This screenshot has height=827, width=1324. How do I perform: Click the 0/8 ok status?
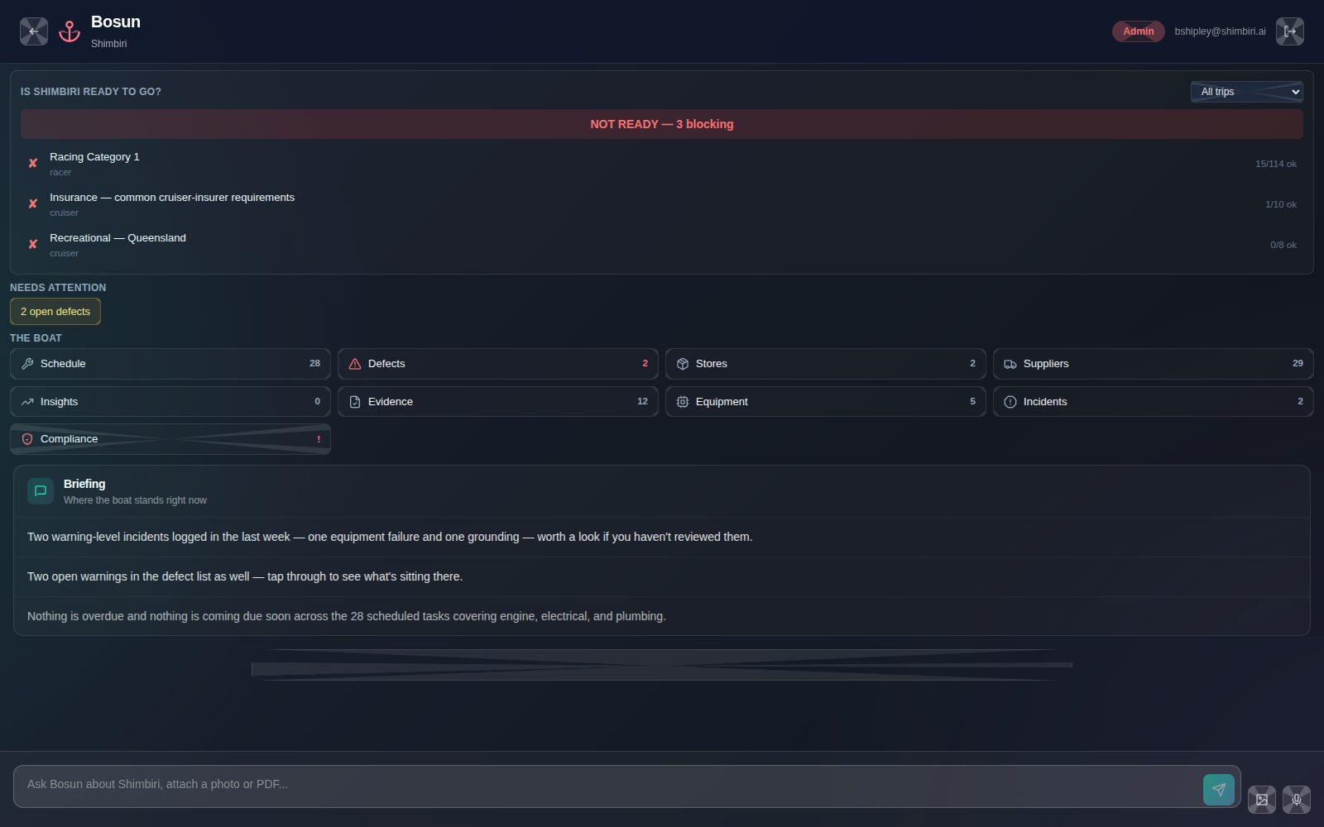tap(1283, 245)
